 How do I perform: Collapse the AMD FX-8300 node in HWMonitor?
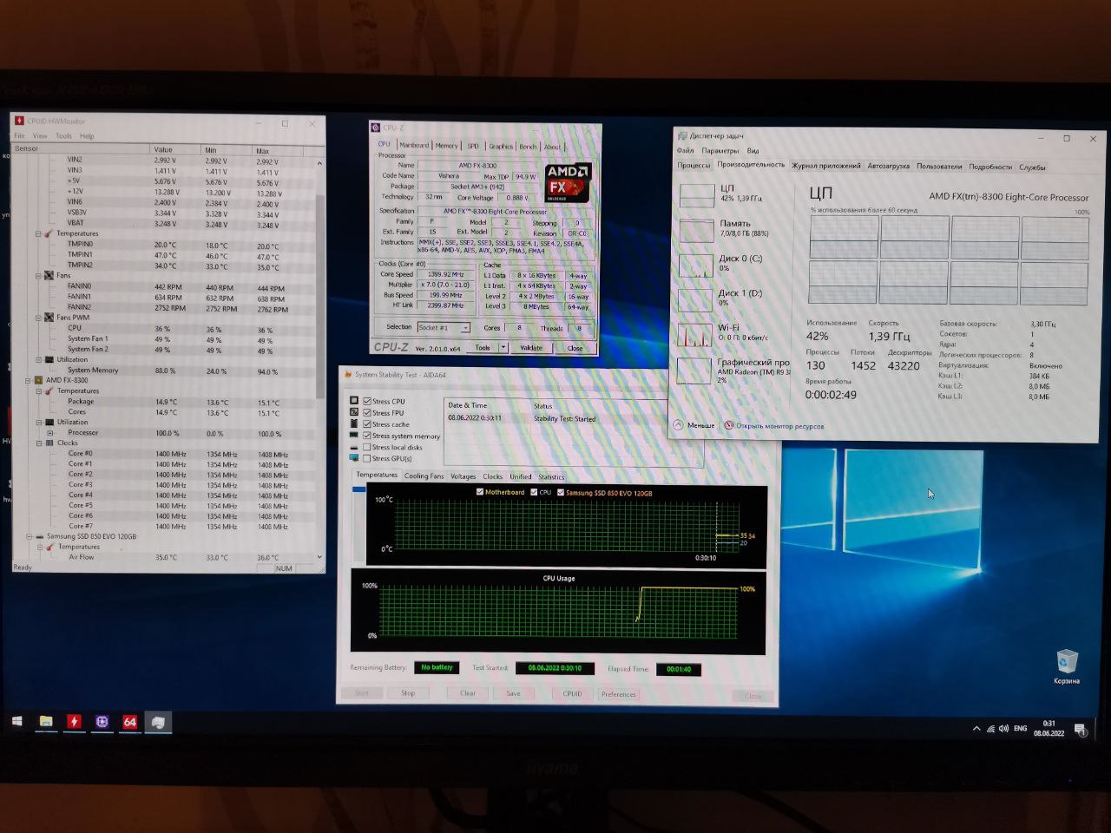point(29,380)
